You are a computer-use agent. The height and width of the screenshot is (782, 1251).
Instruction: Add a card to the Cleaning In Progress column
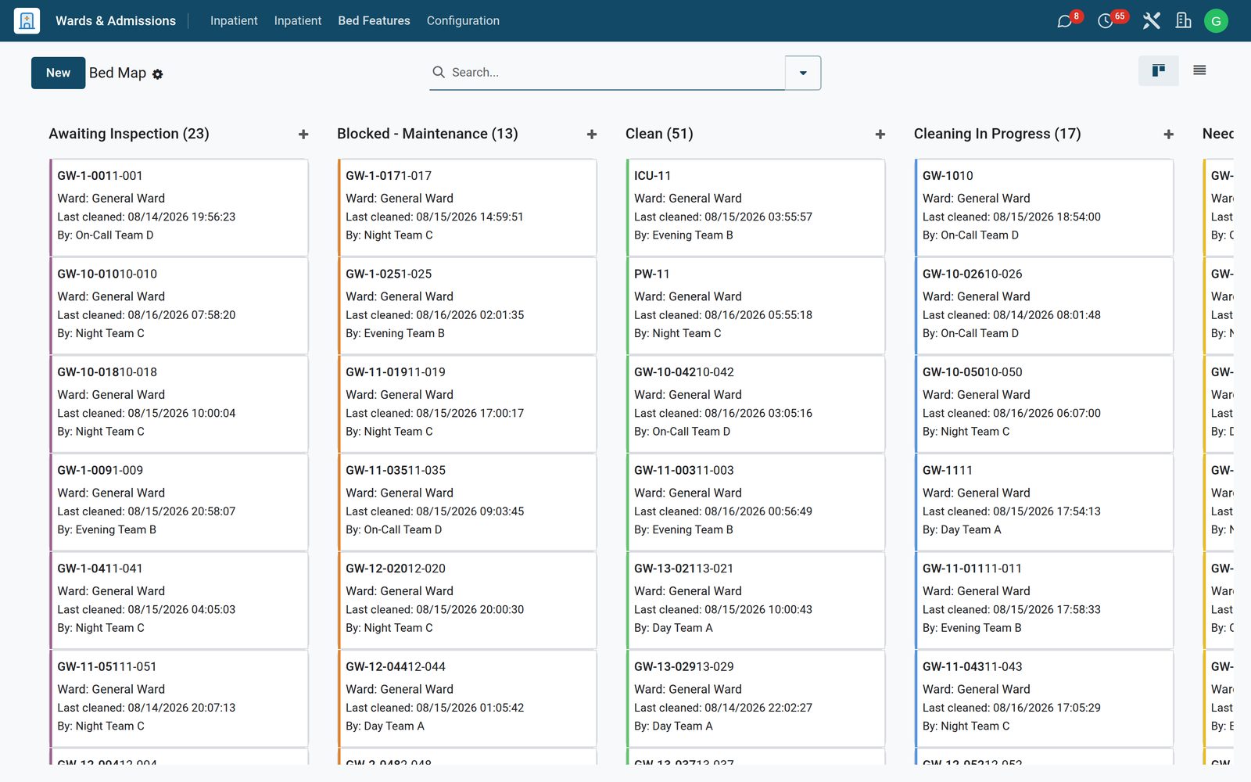click(x=1169, y=135)
